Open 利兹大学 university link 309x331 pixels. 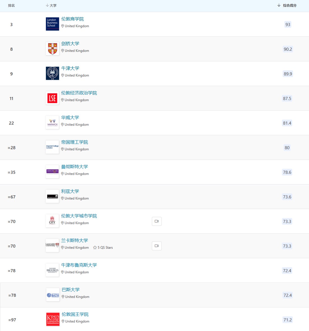click(x=70, y=191)
